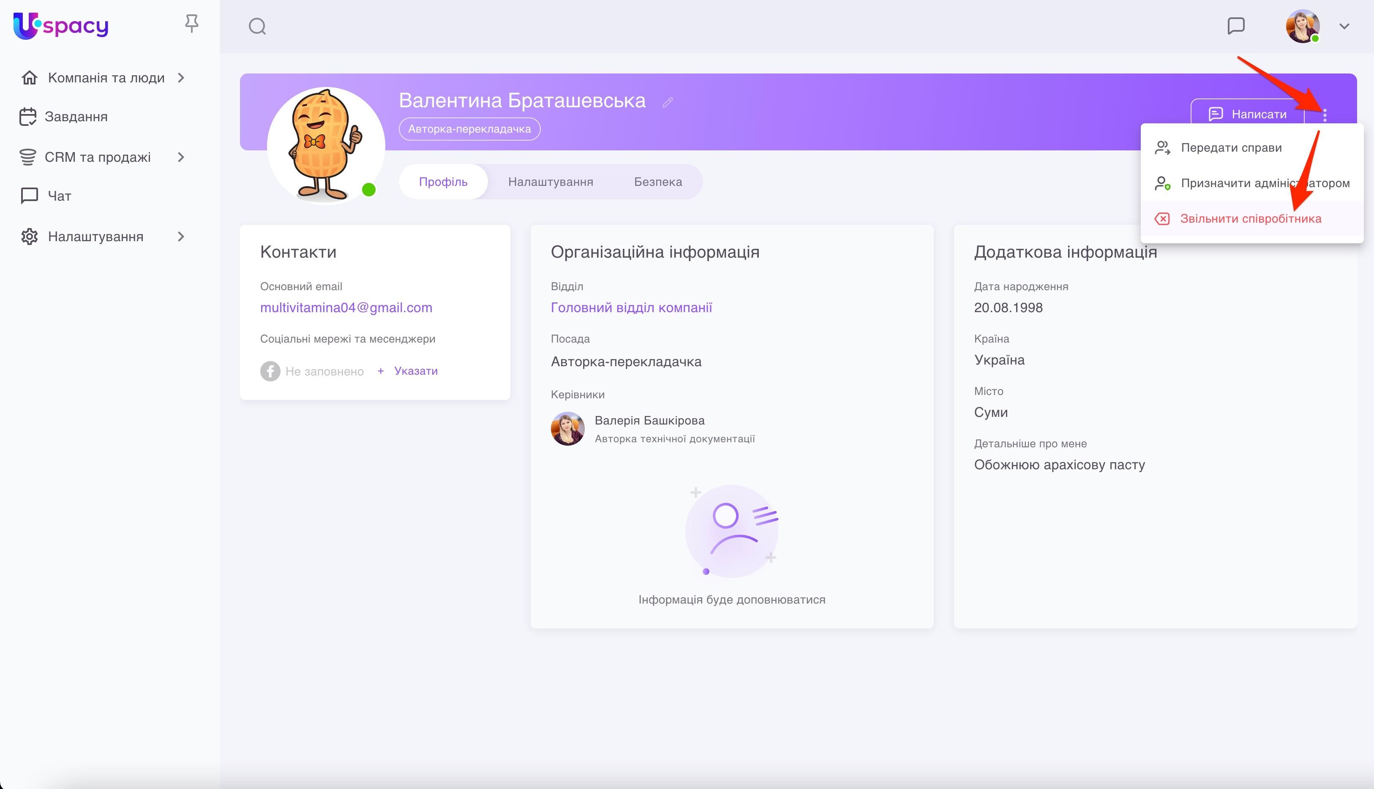Click pencil icon next to employee name
Image resolution: width=1374 pixels, height=789 pixels.
667,102
